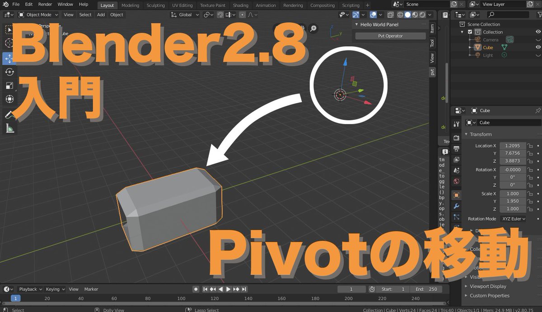Open the Rotation Mode XYZ Euler dropdown

pyautogui.click(x=513, y=219)
